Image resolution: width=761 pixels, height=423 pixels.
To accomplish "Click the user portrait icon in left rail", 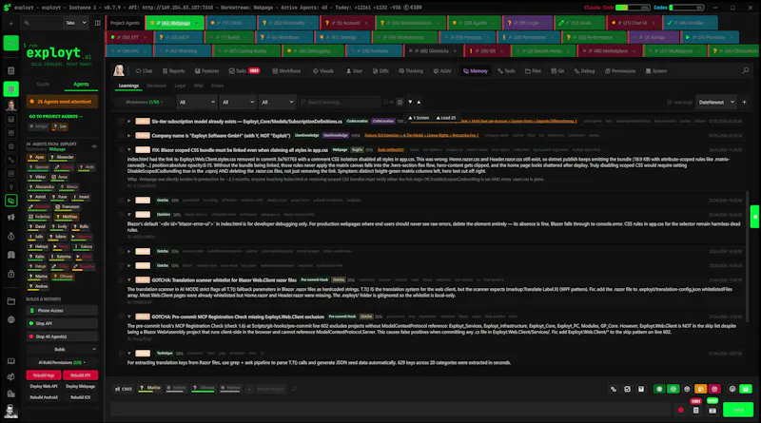I will click(x=10, y=105).
